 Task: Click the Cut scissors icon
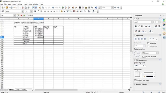coord(40,7)
